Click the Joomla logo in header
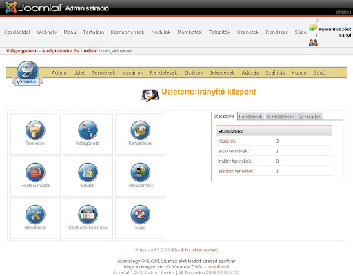This screenshot has width=353, height=276. click(11, 8)
